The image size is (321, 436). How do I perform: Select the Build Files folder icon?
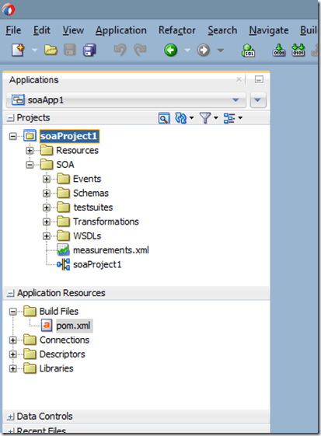(30, 312)
